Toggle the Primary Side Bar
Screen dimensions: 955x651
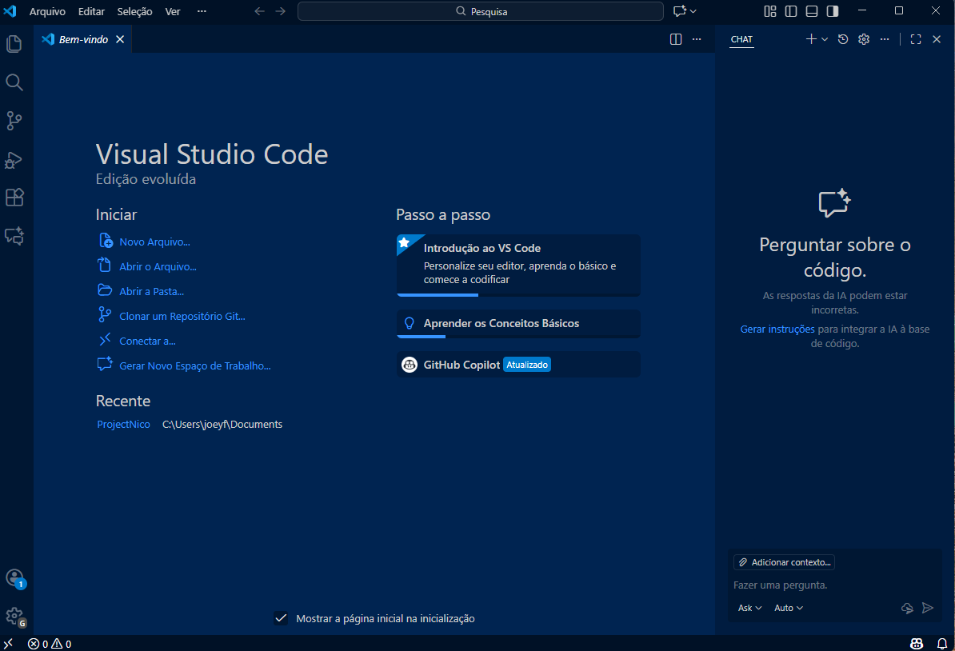point(790,11)
